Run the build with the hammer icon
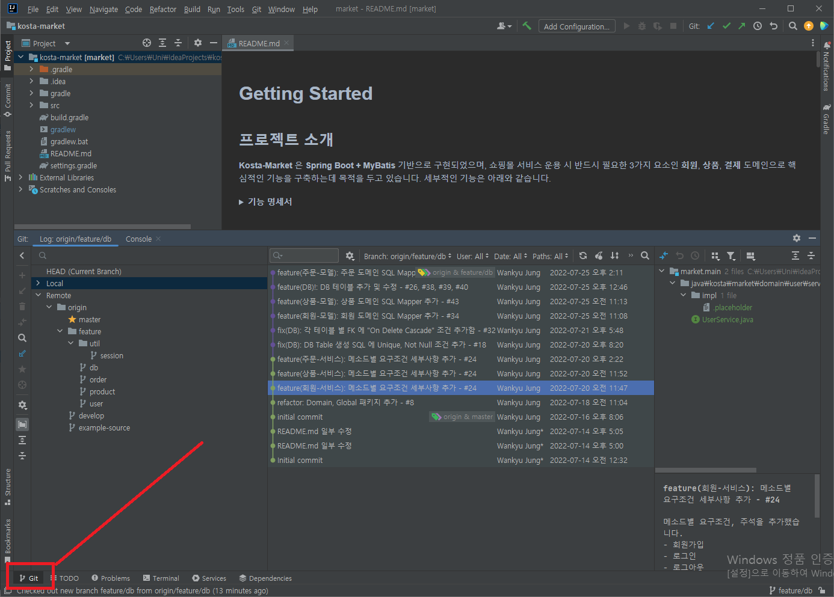Screen dimensions: 834x597 (527, 26)
